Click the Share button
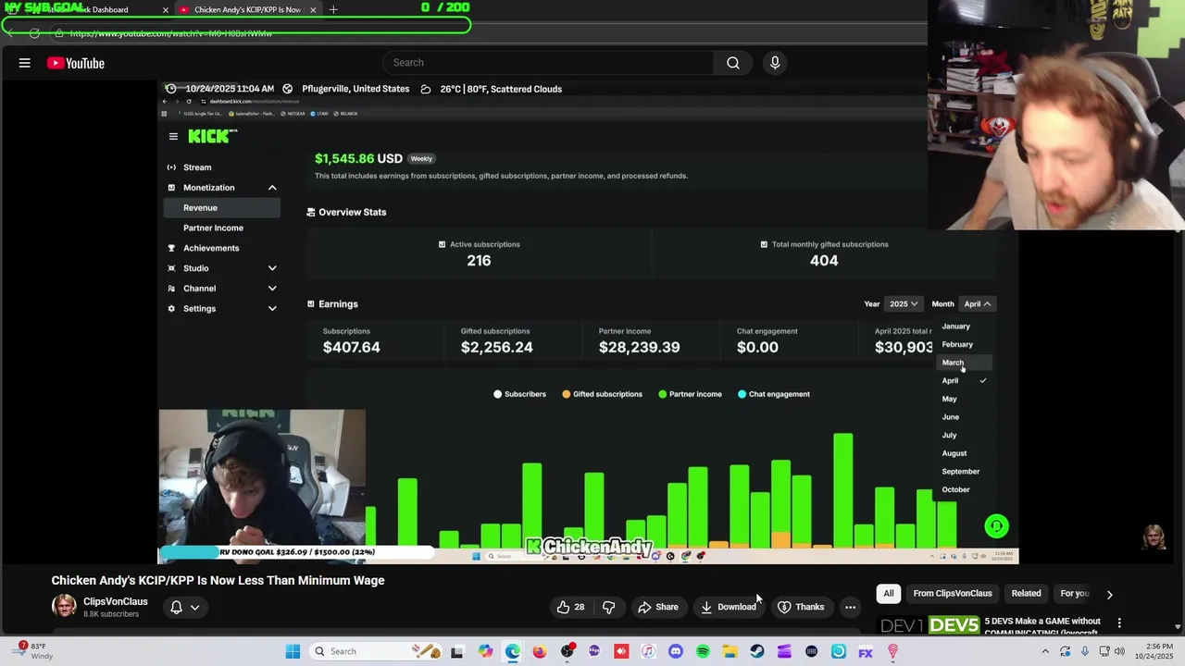Screen dimensions: 1185x666 coord(657,607)
